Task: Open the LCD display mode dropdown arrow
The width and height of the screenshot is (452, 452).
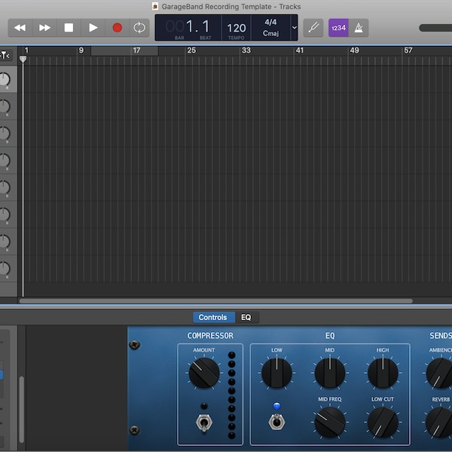Action: tap(295, 28)
